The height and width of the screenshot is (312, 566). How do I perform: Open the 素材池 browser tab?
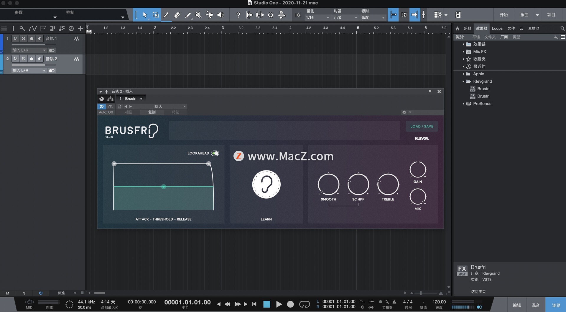pyautogui.click(x=533, y=29)
